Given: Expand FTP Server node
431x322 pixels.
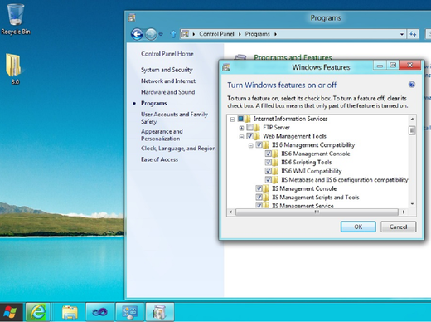Looking at the screenshot, I should pos(241,128).
